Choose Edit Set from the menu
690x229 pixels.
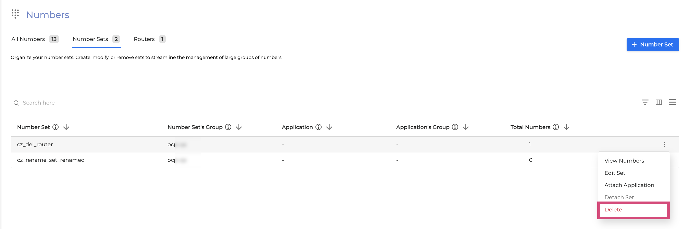[x=615, y=173]
